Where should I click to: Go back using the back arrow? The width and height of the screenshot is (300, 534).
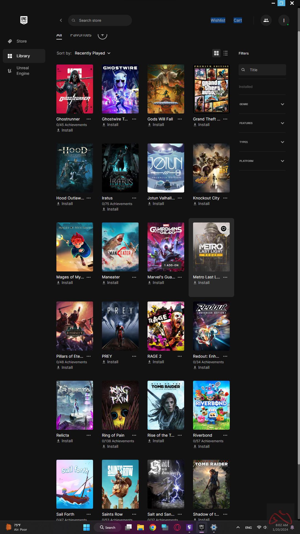(x=61, y=20)
